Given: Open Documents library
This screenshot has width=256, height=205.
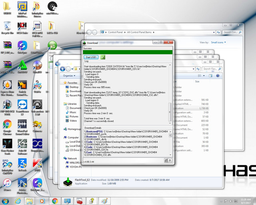Looking at the screenshot, I should click(x=73, y=108).
